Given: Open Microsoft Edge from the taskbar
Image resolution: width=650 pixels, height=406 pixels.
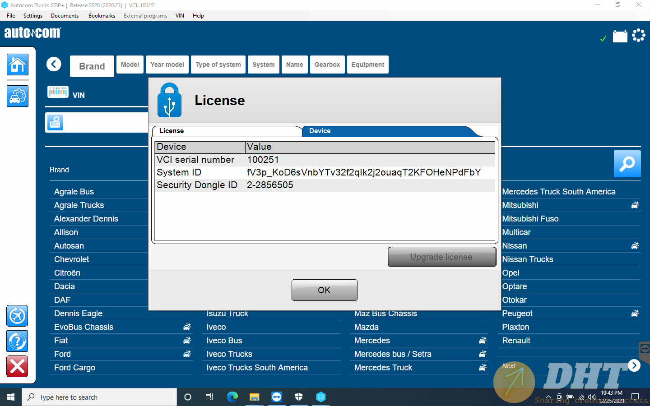Looking at the screenshot, I should point(232,397).
